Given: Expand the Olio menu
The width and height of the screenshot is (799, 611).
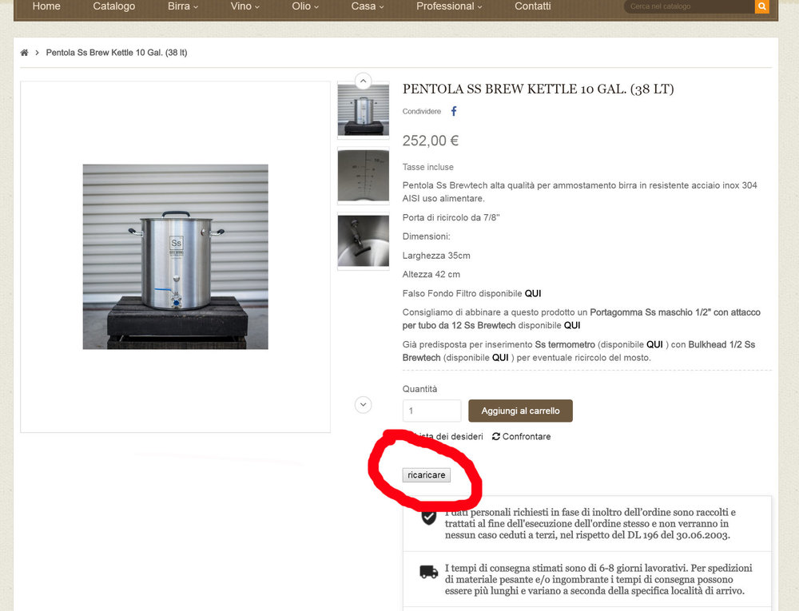Looking at the screenshot, I should click(x=304, y=6).
